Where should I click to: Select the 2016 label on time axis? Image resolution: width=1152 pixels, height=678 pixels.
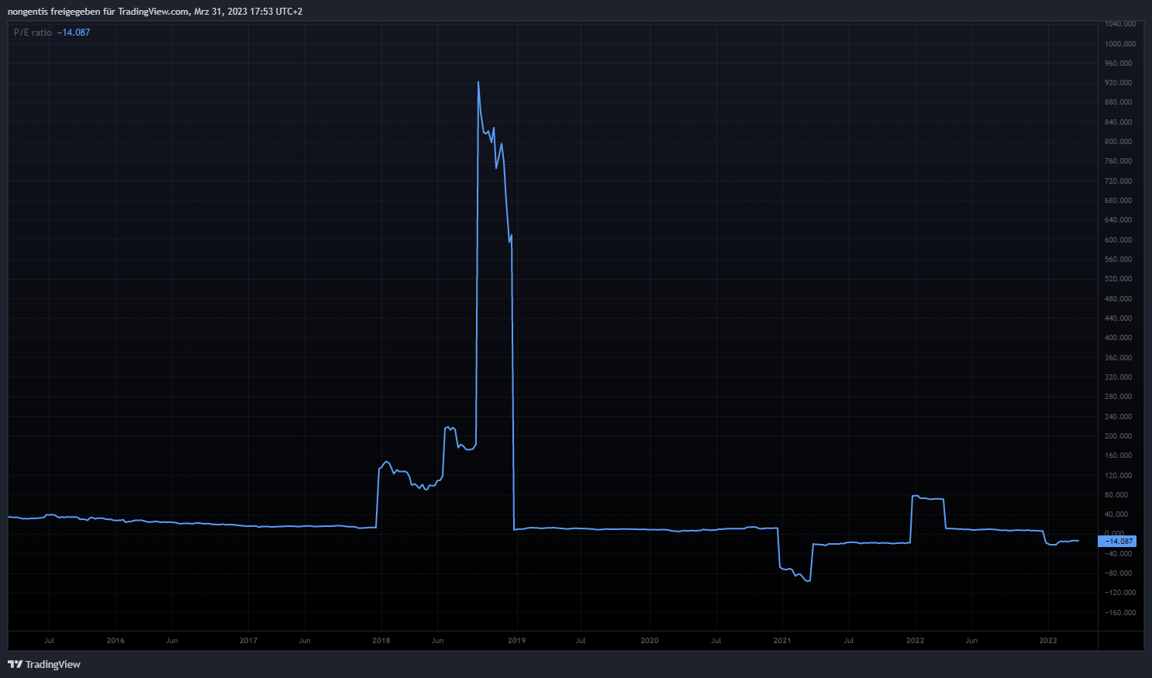click(x=116, y=641)
